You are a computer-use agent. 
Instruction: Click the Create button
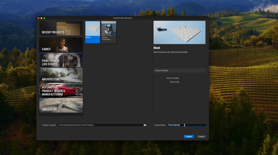tap(189, 136)
